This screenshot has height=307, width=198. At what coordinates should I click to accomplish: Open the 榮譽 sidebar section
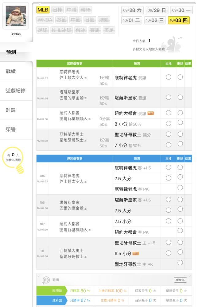(11, 129)
